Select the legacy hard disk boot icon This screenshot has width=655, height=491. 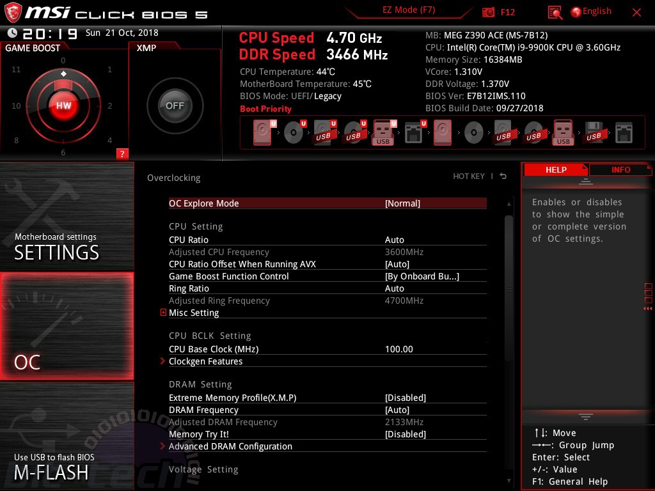click(x=443, y=132)
